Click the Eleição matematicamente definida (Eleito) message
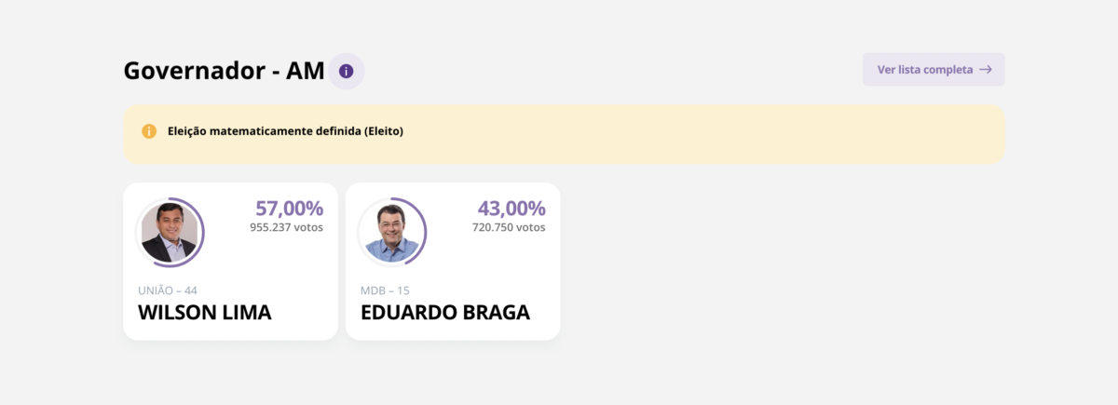 [285, 131]
